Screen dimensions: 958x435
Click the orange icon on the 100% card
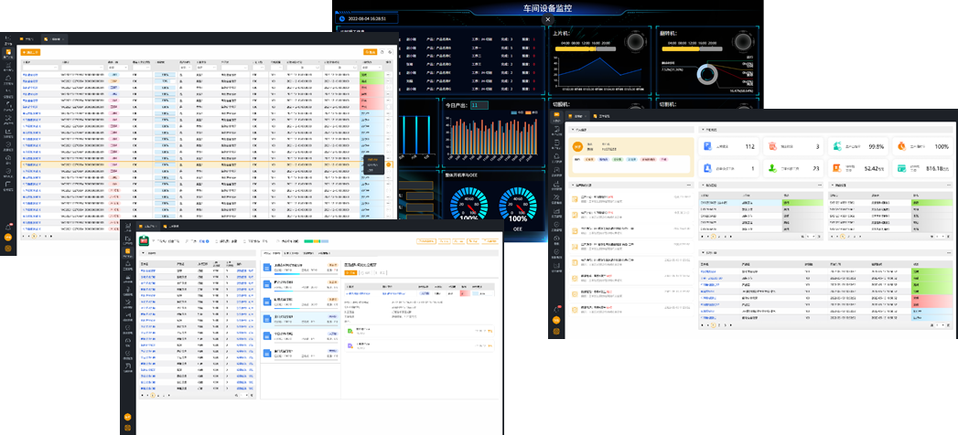[901, 146]
